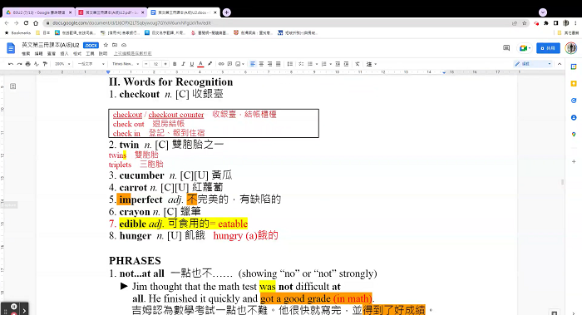Open Google Tasks side panel
This screenshot has width=582, height=315.
tap(574, 101)
